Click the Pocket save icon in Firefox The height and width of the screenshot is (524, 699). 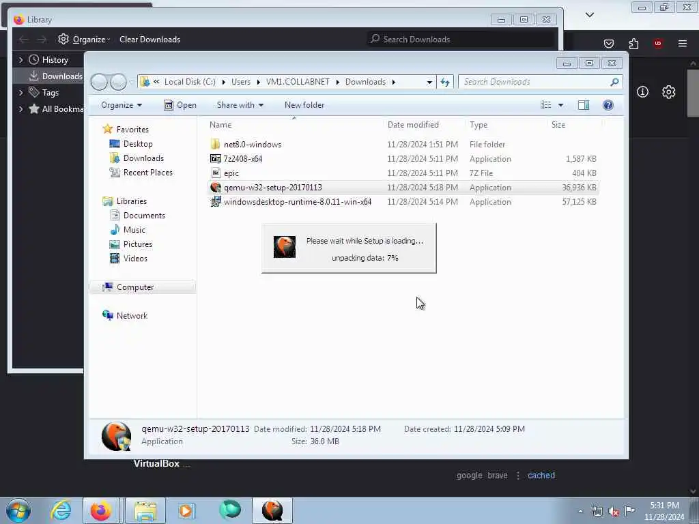(x=608, y=44)
